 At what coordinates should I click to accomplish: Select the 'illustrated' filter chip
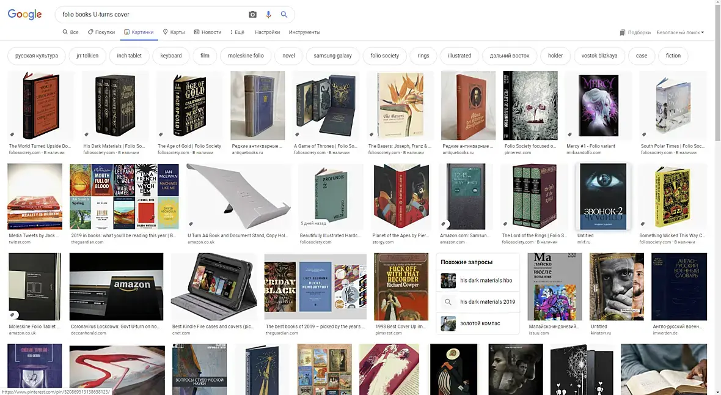pyautogui.click(x=460, y=56)
